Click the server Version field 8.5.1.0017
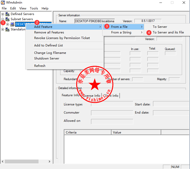This screenshot has width=190, height=169. coord(148,21)
